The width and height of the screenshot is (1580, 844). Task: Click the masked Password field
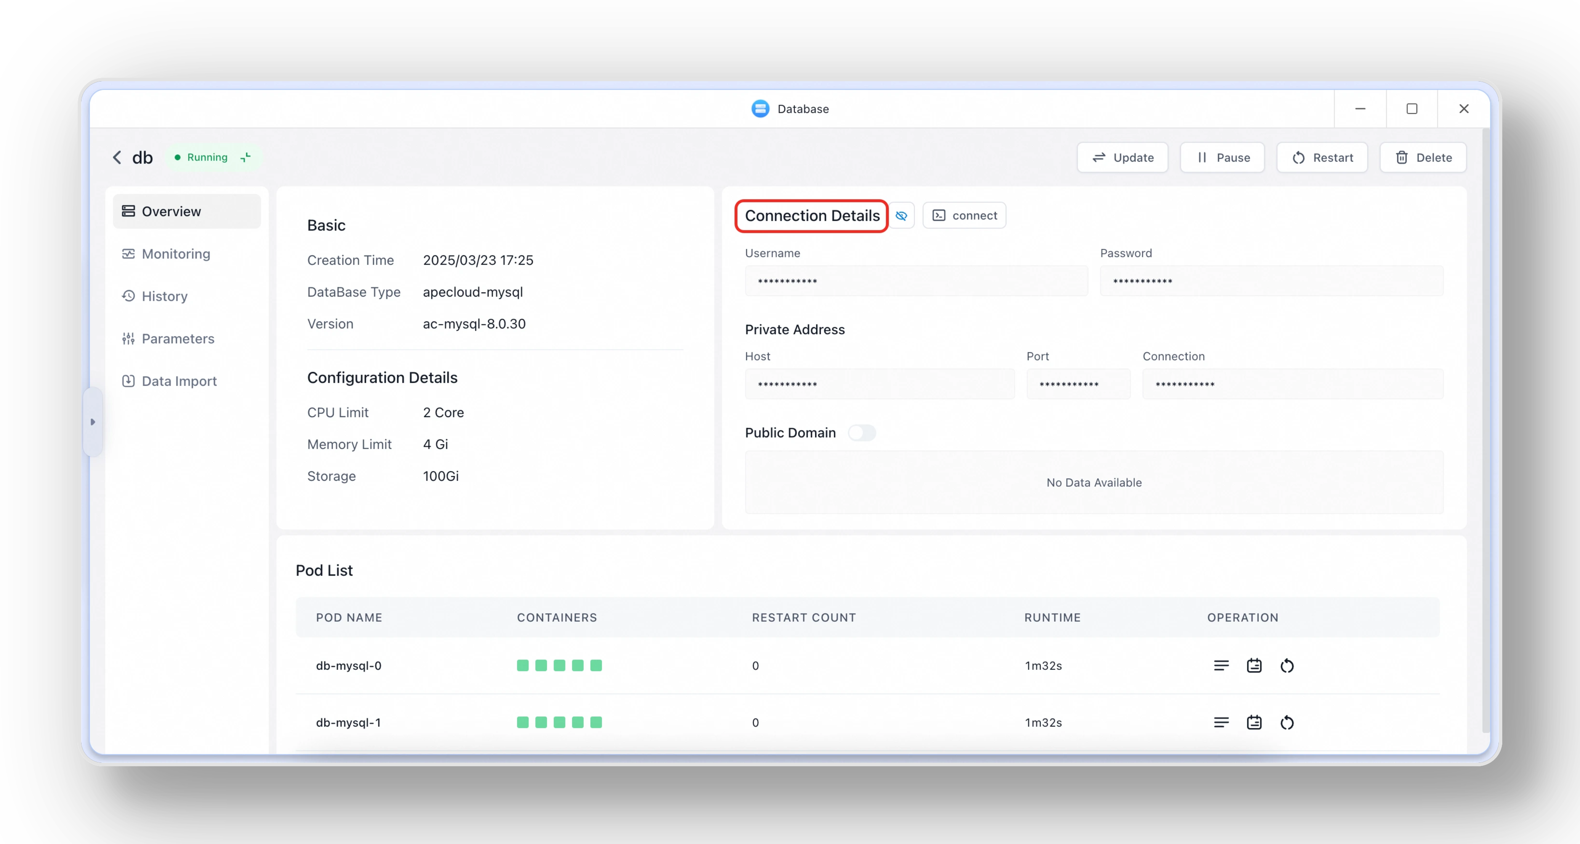point(1271,282)
